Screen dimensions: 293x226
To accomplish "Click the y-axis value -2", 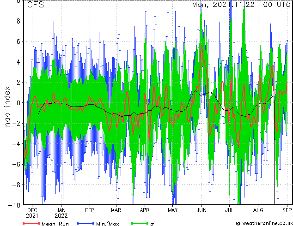I will (x=16, y=123).
